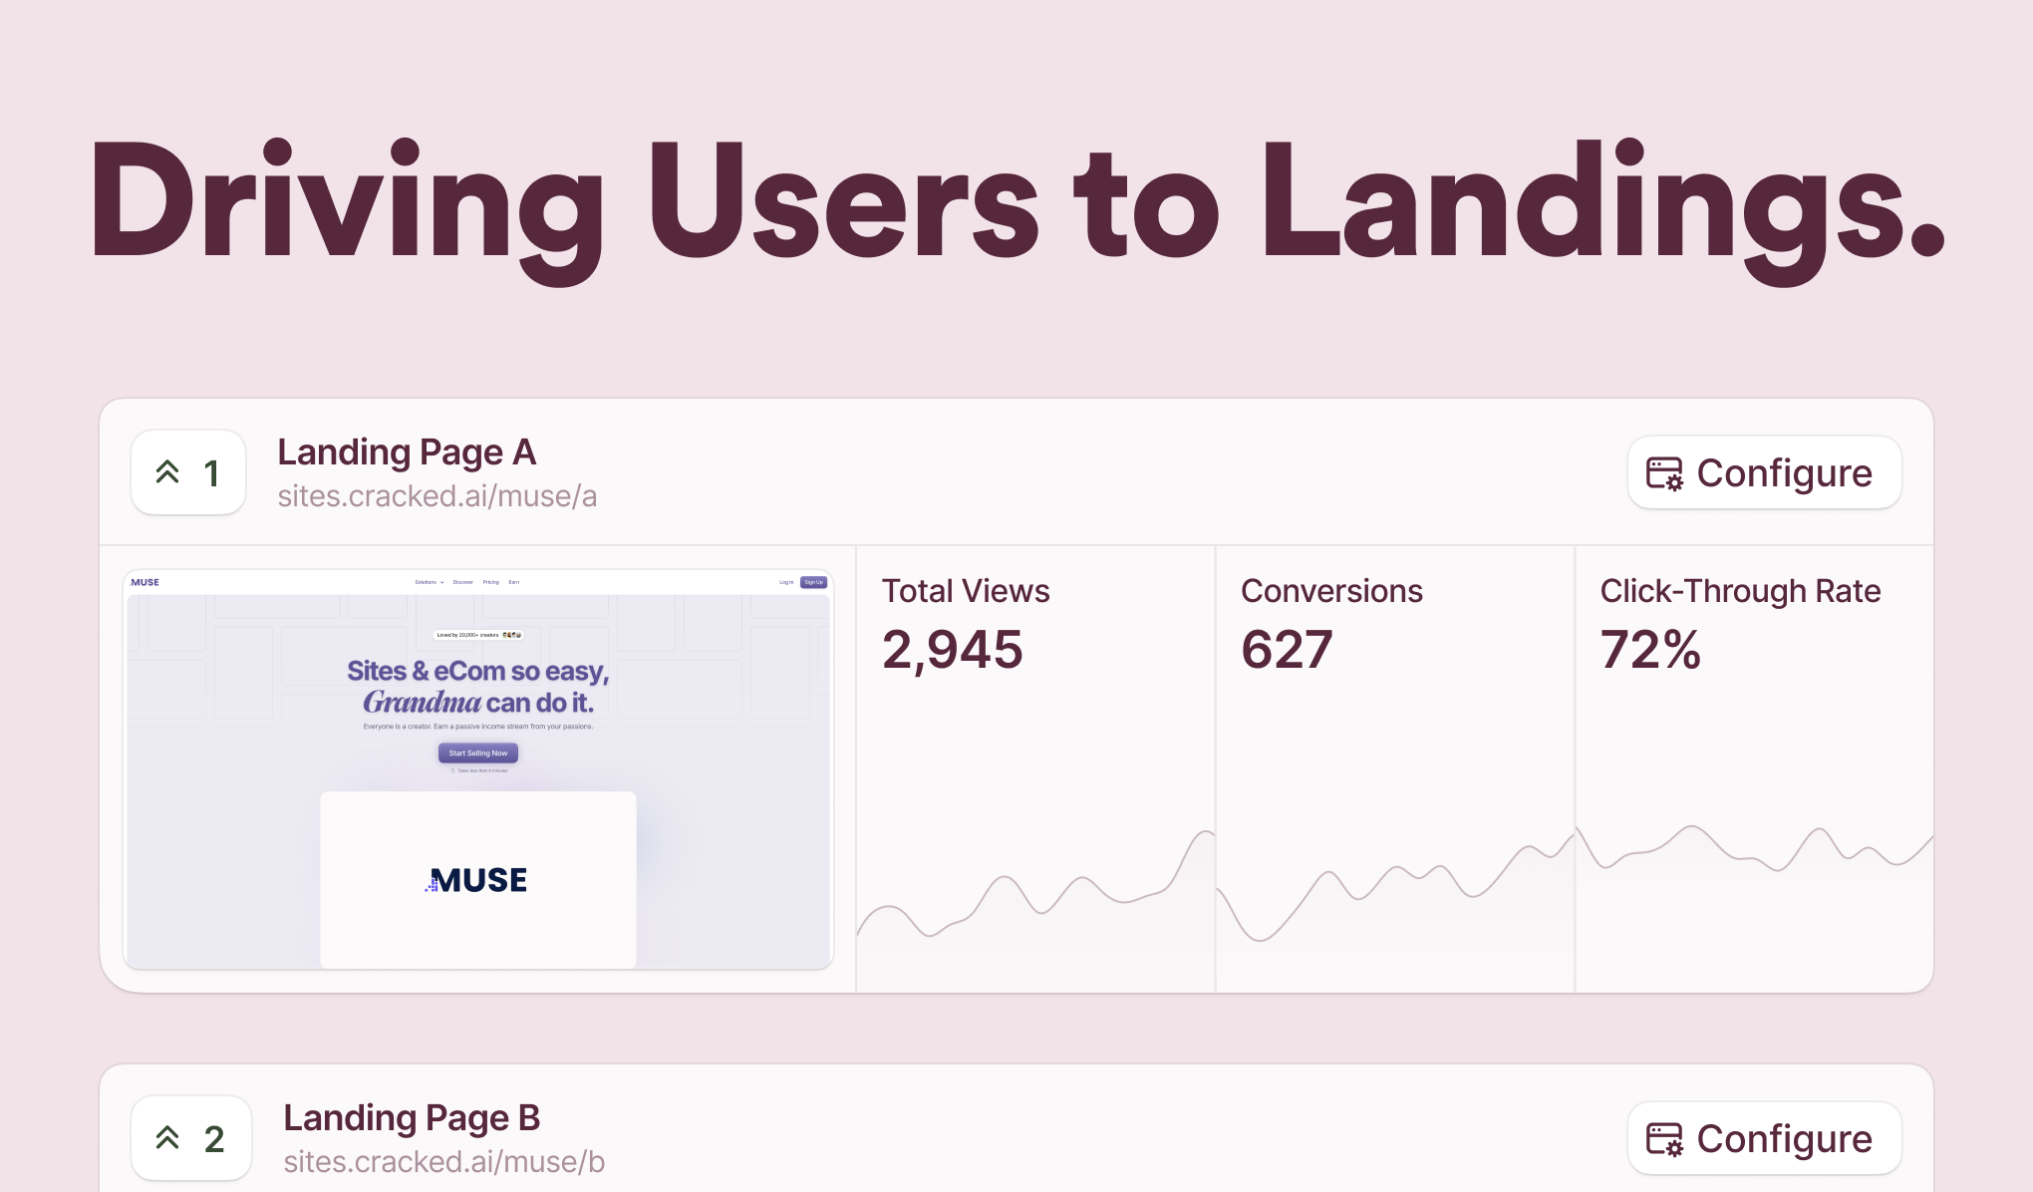Image resolution: width=2033 pixels, height=1192 pixels.
Task: Open sites.cracked.ai/muse/b link
Action: coord(443,1162)
